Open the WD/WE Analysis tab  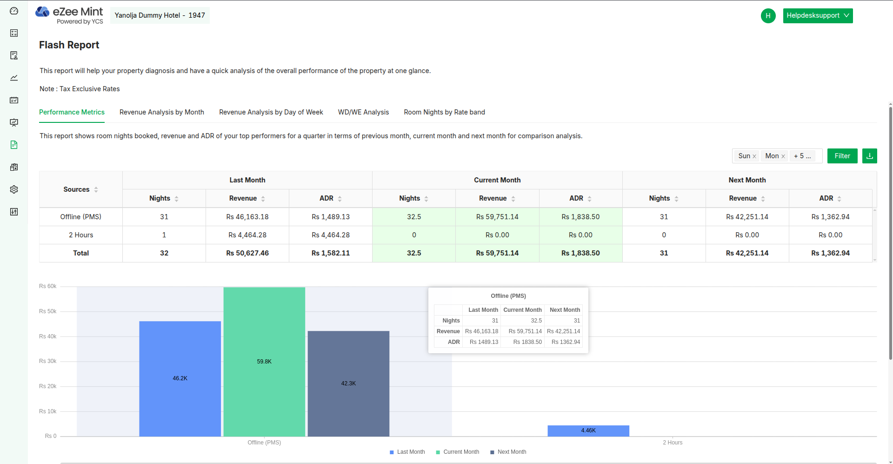pos(363,112)
